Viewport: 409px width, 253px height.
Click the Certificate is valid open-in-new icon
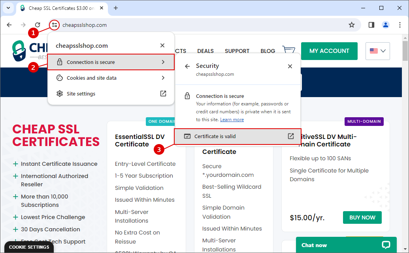290,136
